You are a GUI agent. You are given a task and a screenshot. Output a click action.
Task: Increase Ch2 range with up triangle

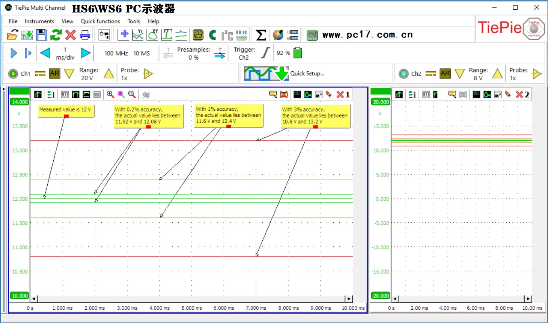pos(497,74)
